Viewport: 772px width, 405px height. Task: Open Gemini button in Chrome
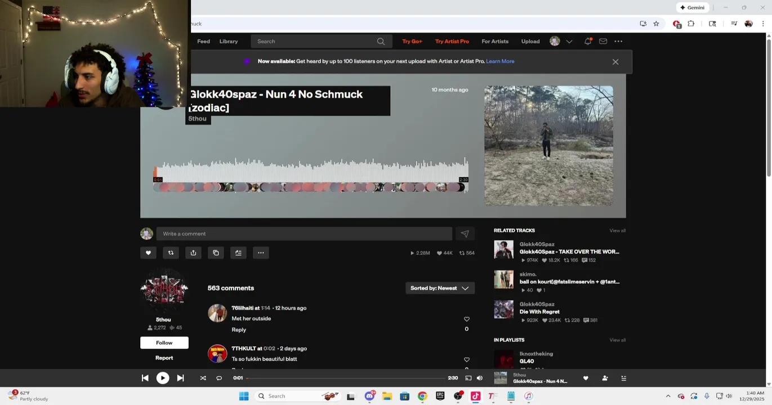[x=692, y=7]
